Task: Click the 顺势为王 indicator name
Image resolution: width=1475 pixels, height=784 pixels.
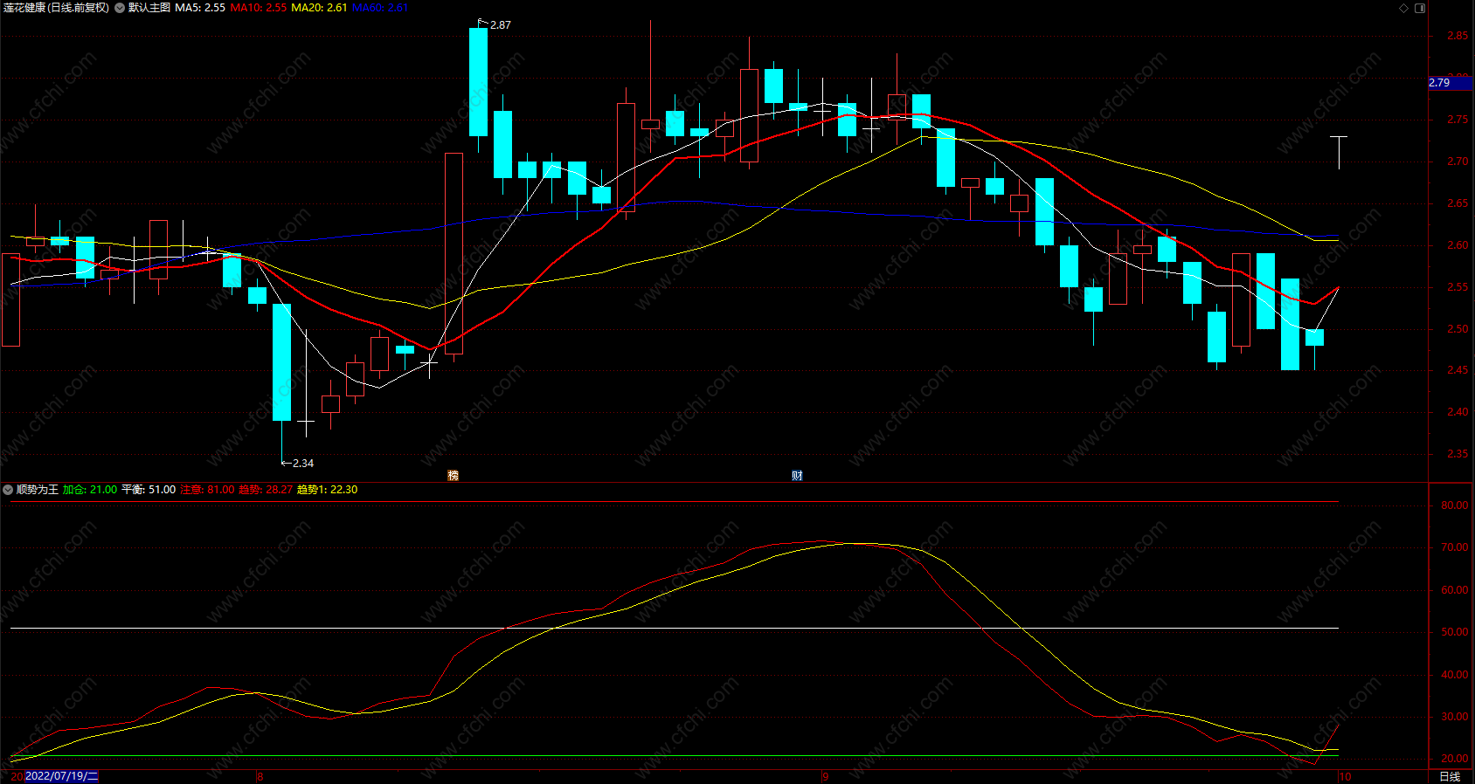Action: 38,490
